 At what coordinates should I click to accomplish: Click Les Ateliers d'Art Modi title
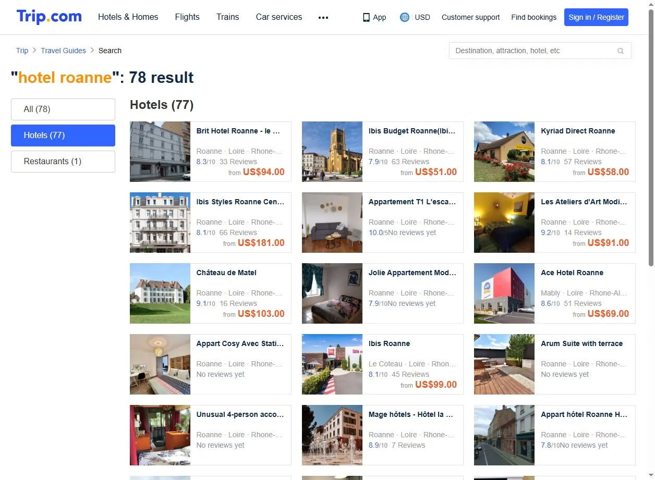[584, 202]
